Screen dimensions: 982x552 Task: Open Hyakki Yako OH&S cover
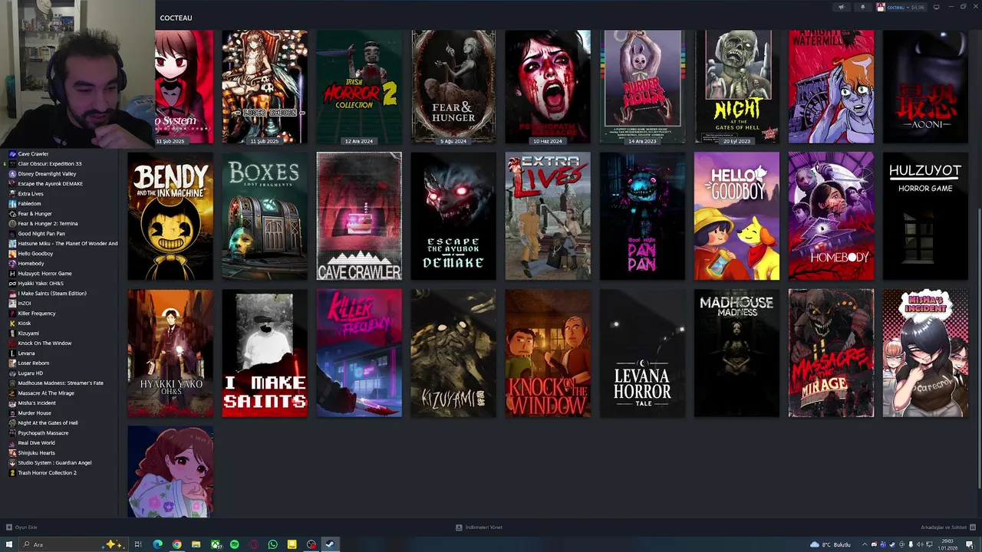pos(170,353)
